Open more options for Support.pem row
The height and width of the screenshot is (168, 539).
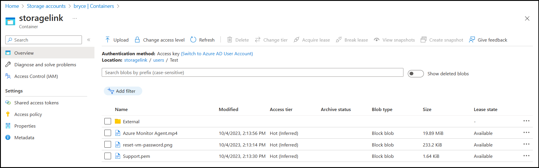[x=526, y=156]
